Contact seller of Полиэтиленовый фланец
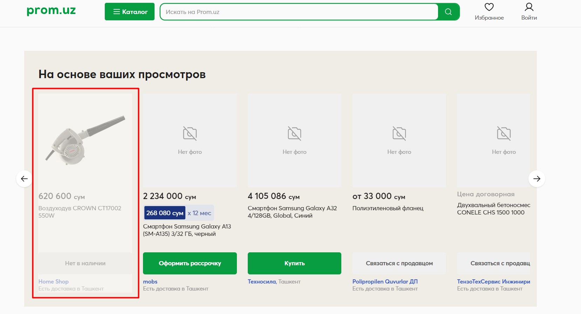This screenshot has width=581, height=314. [399, 263]
